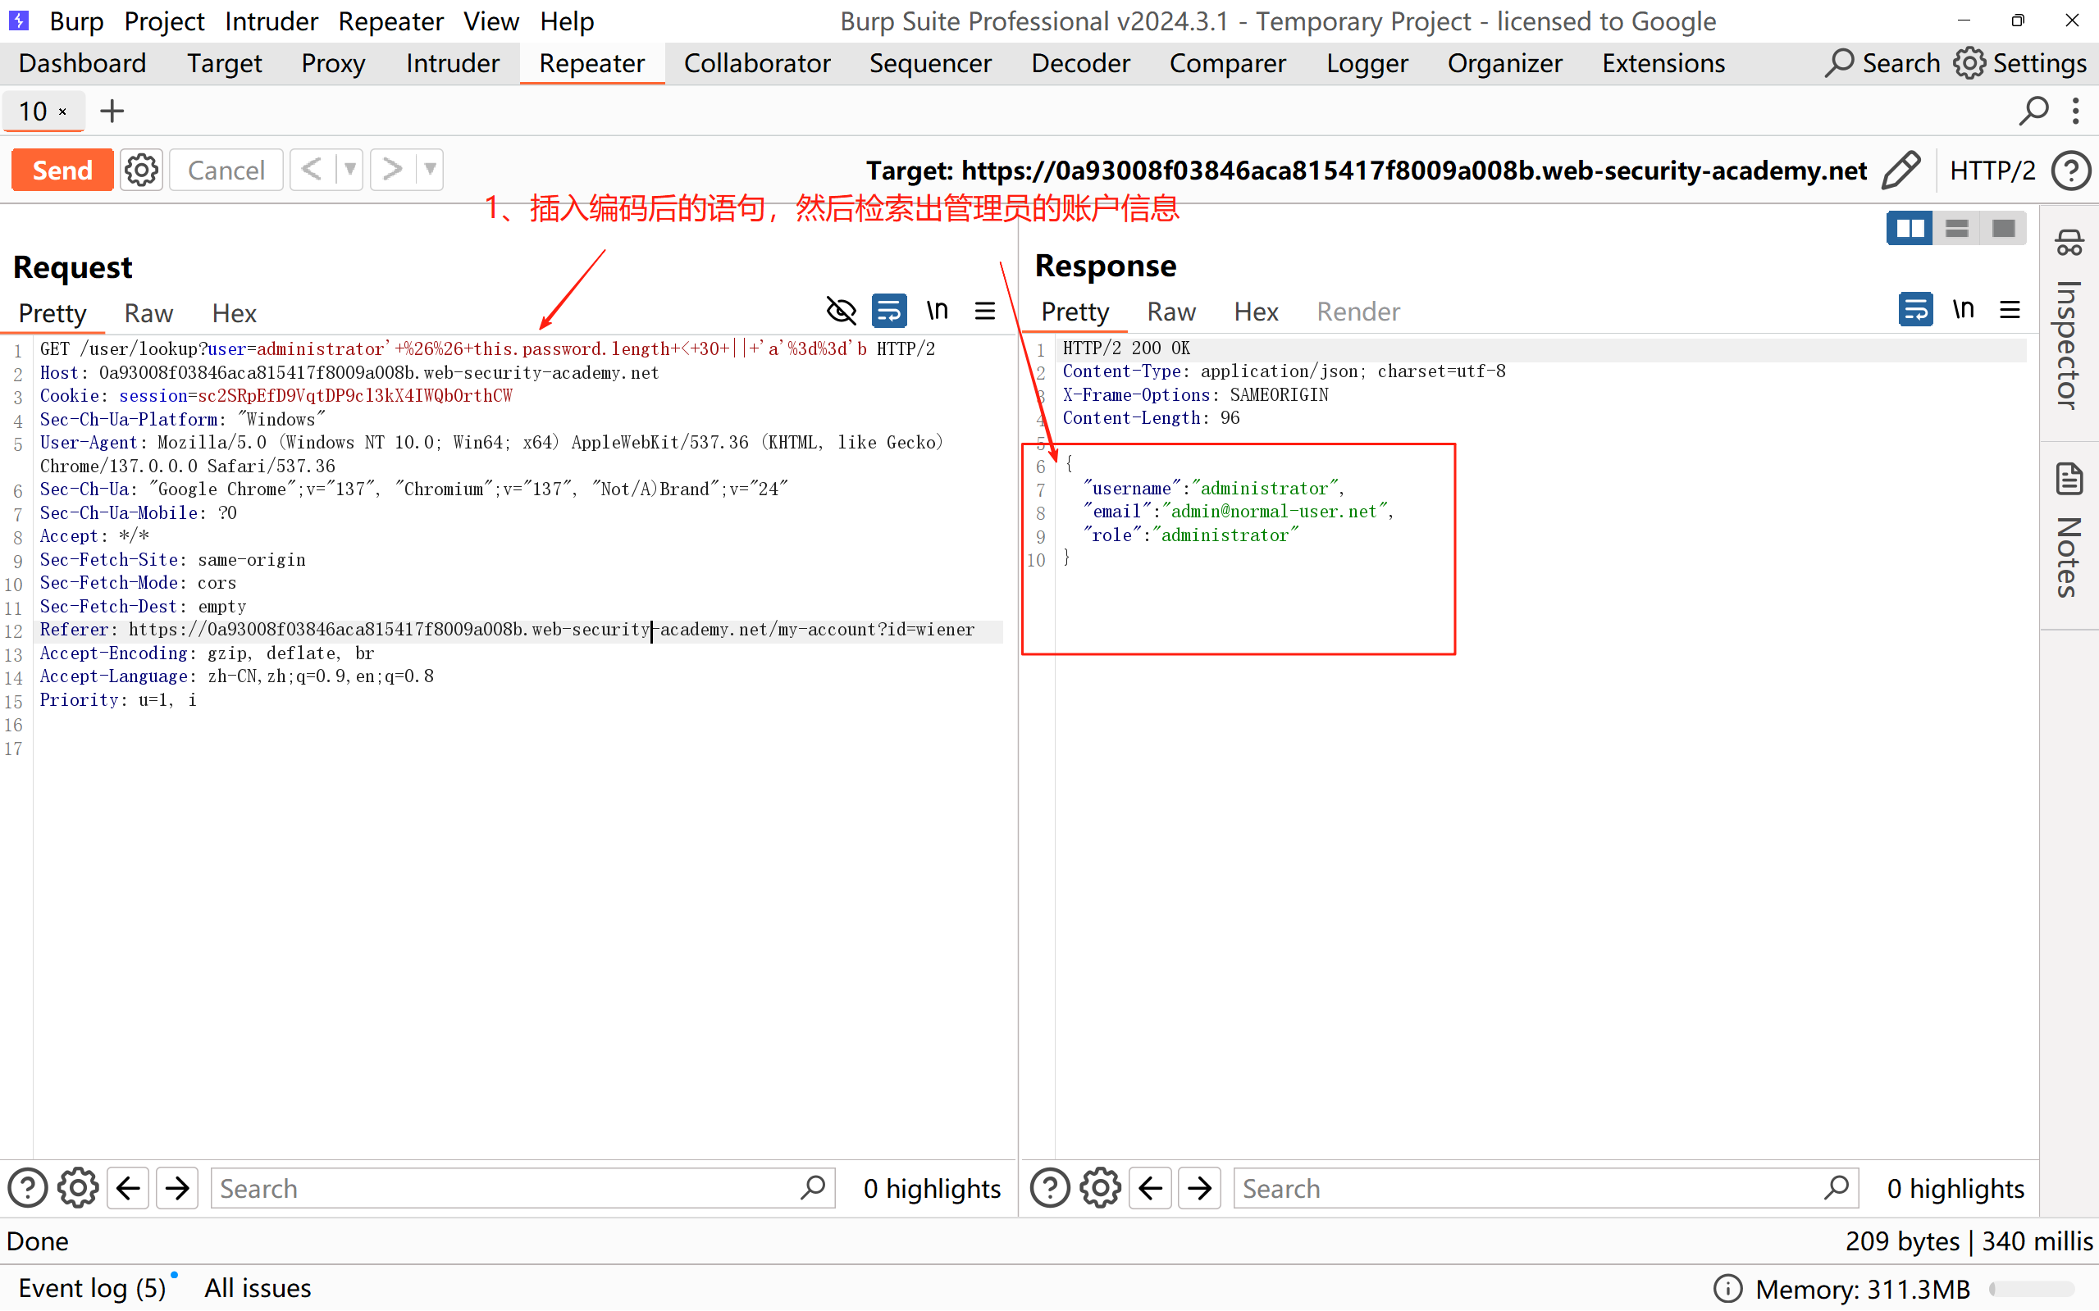This screenshot has height=1311, width=2099.
Task: Expand the history back dropdown arrow
Action: pos(349,169)
